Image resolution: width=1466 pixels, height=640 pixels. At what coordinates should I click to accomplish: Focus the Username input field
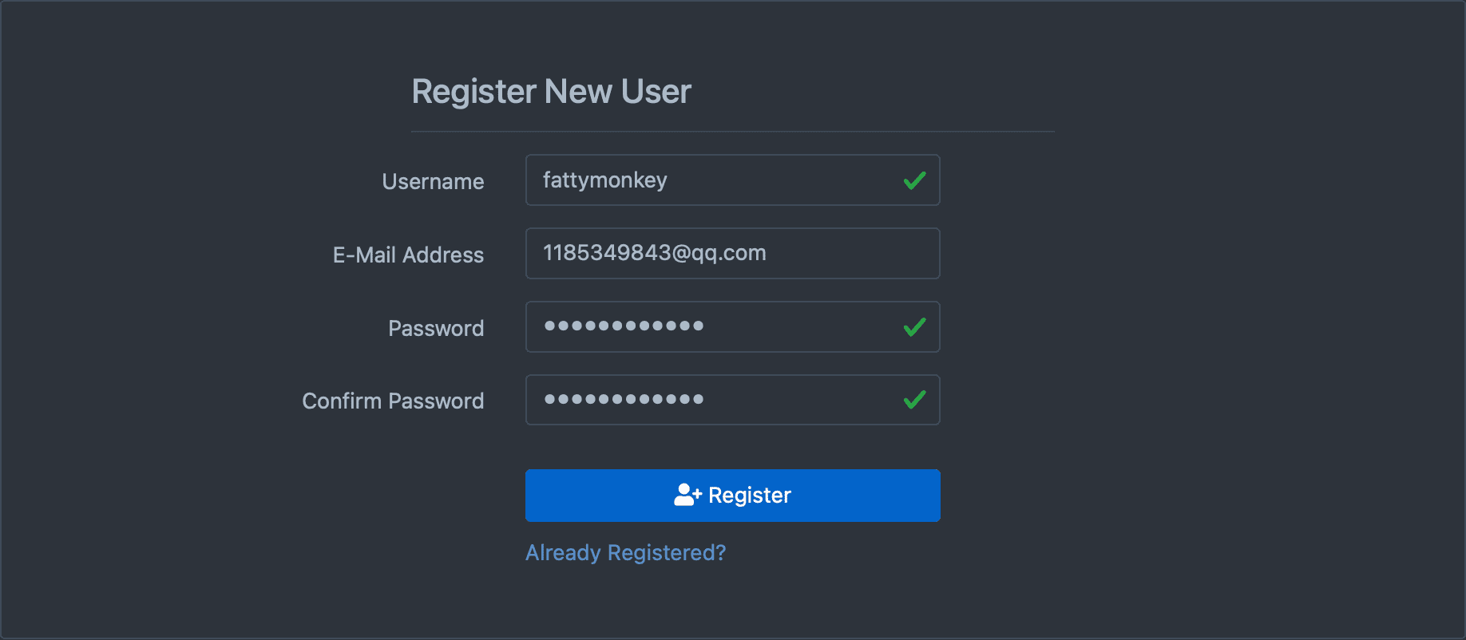pyautogui.click(x=732, y=180)
